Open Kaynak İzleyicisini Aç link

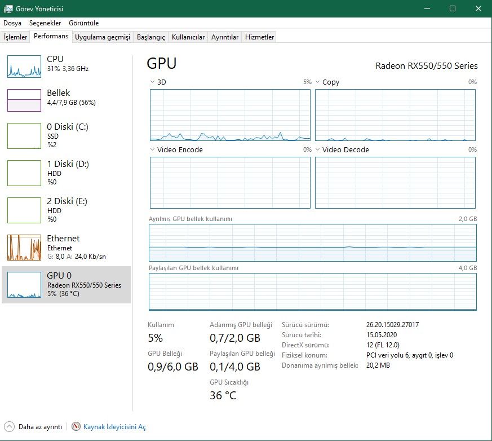tap(114, 426)
